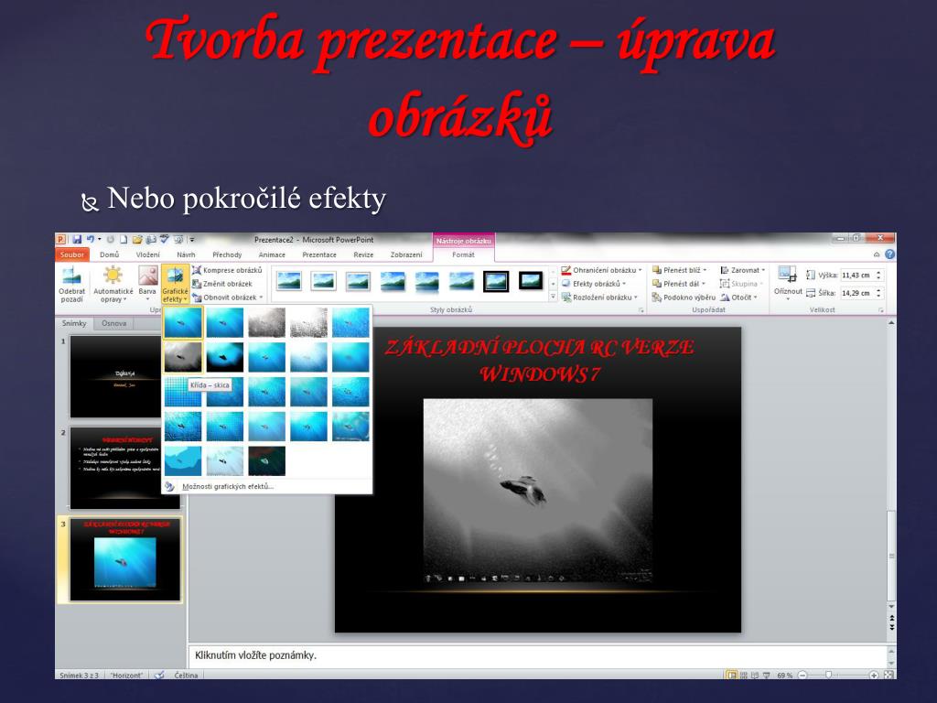
Task: Click Změnit obrázek icon
Action: click(197, 284)
